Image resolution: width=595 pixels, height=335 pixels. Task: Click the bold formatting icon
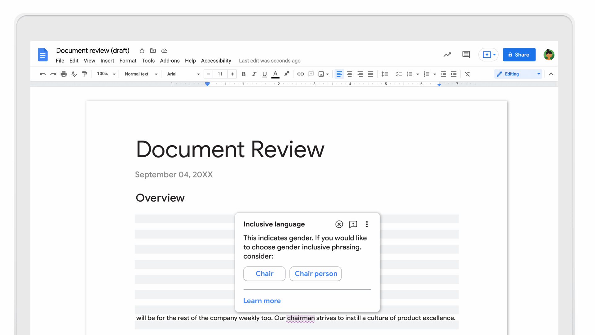coord(244,74)
